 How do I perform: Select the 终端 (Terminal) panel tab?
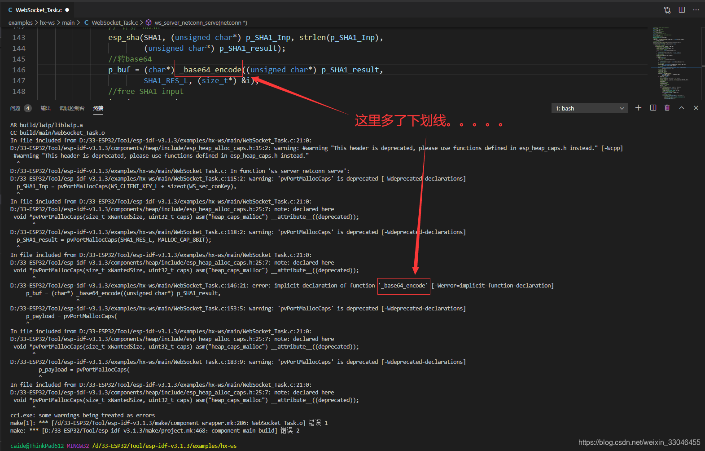tap(98, 108)
